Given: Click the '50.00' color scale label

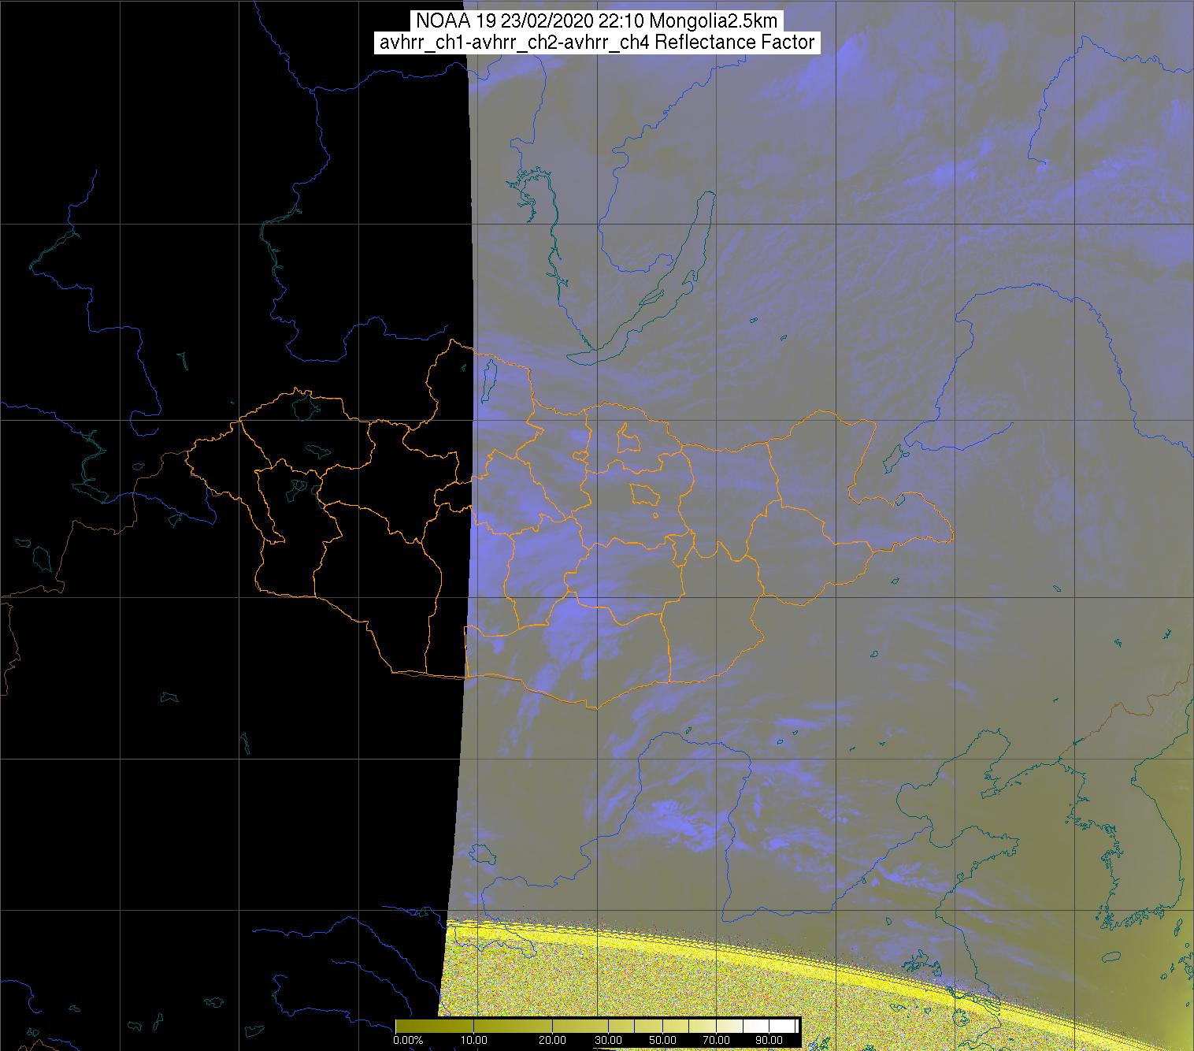Looking at the screenshot, I should pos(662,1040).
